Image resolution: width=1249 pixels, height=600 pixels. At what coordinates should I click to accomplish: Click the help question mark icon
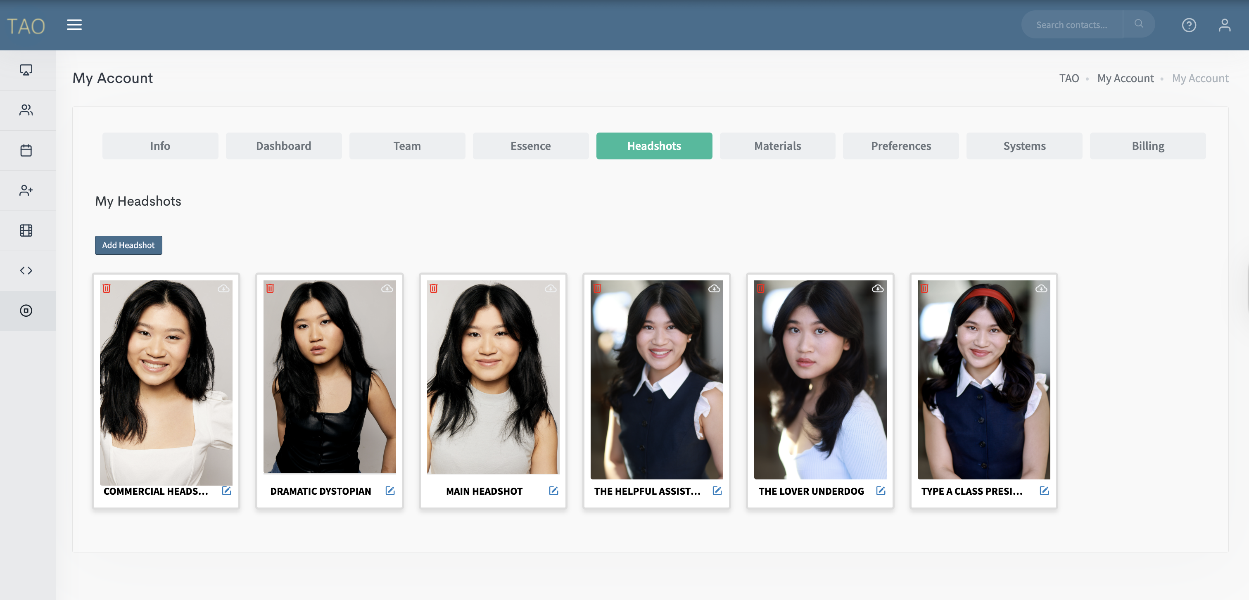point(1188,25)
